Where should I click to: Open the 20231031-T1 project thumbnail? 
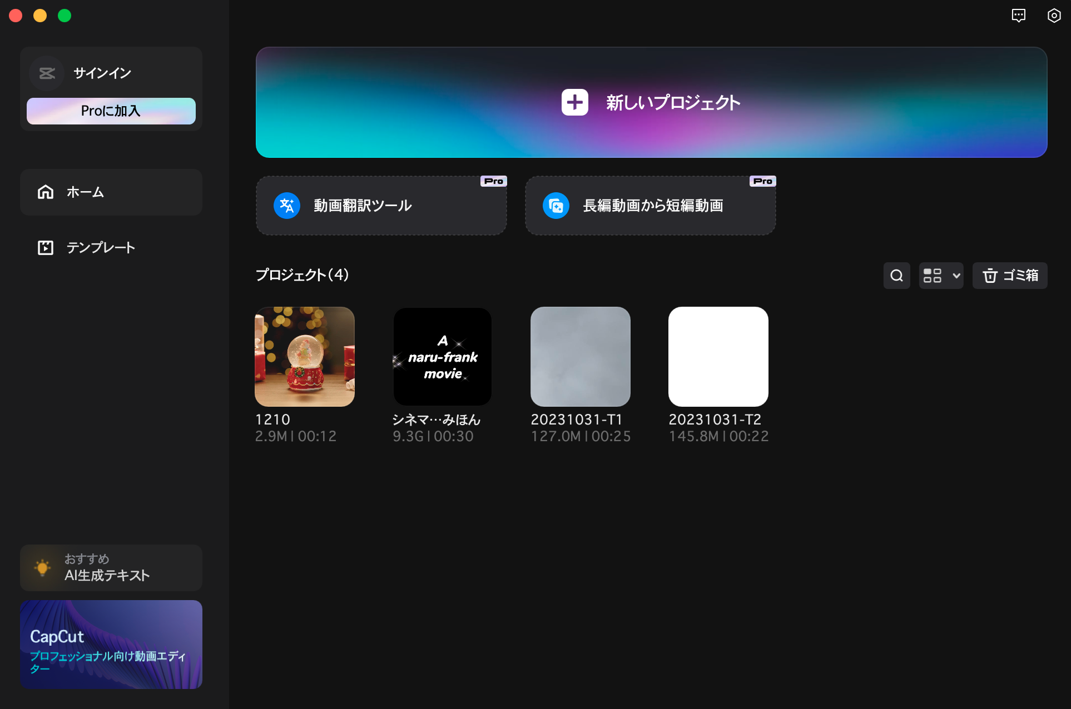581,357
